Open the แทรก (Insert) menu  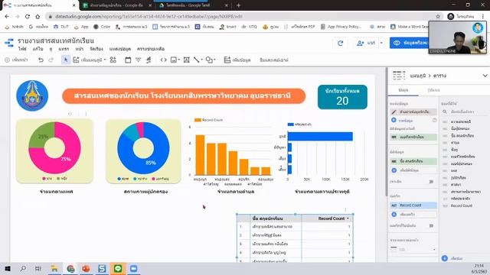(x=64, y=49)
